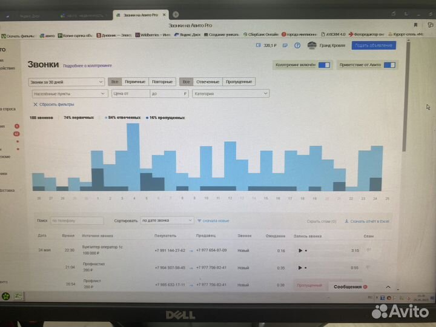
Task: Click the wallet balance icon showing 320,1 ₽
Action: coord(259,45)
